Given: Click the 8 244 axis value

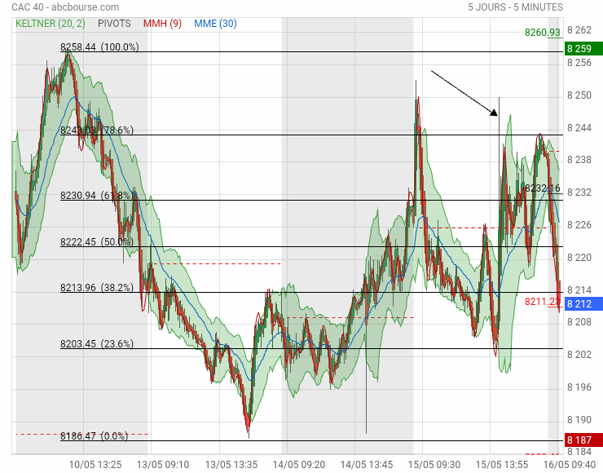Looking at the screenshot, I should point(579,127).
